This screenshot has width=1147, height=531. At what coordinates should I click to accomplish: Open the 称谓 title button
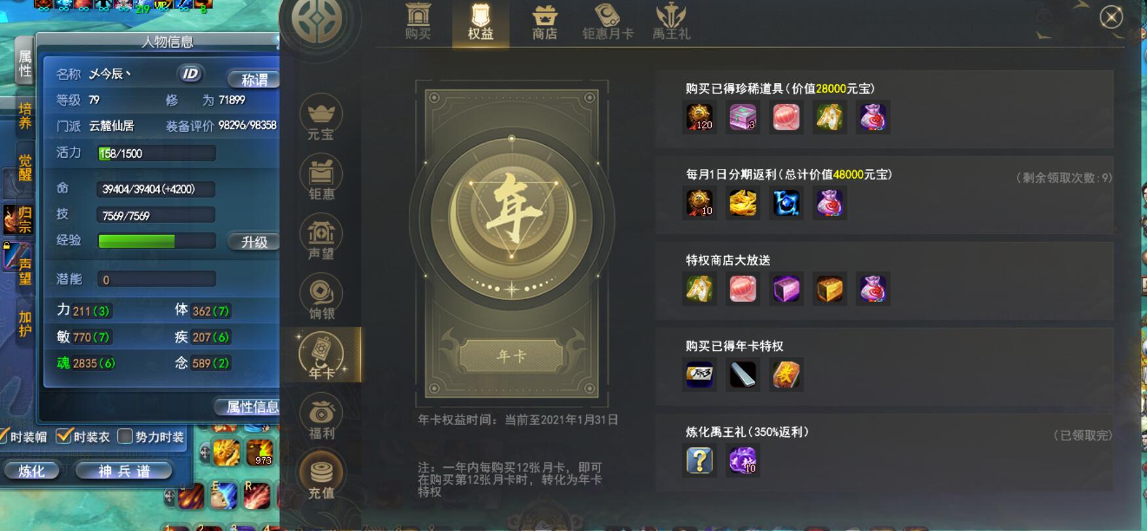[x=254, y=79]
